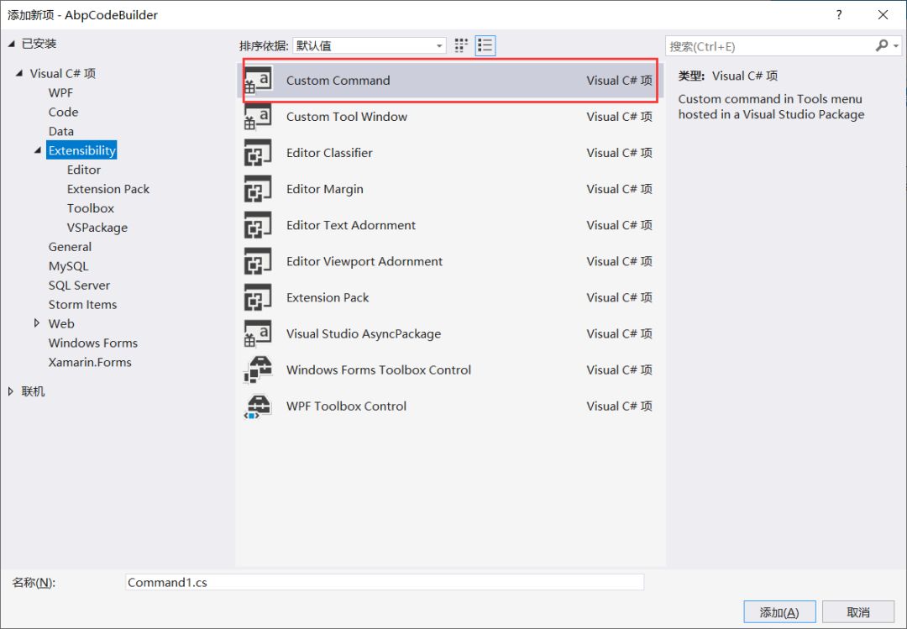Switch to small icons view
Screen dimensions: 907x629
pos(461,45)
